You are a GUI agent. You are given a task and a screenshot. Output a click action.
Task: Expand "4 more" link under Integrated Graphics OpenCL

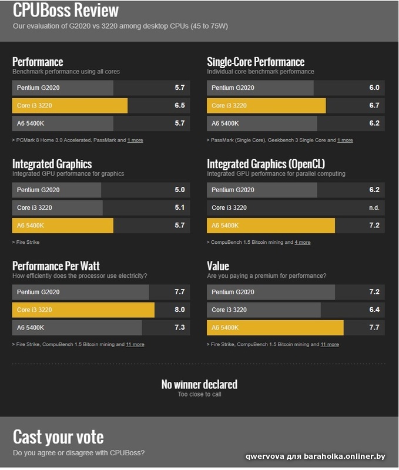point(303,242)
